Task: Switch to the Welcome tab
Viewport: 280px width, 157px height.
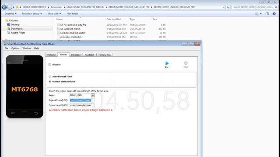Action: pyautogui.click(x=52, y=55)
